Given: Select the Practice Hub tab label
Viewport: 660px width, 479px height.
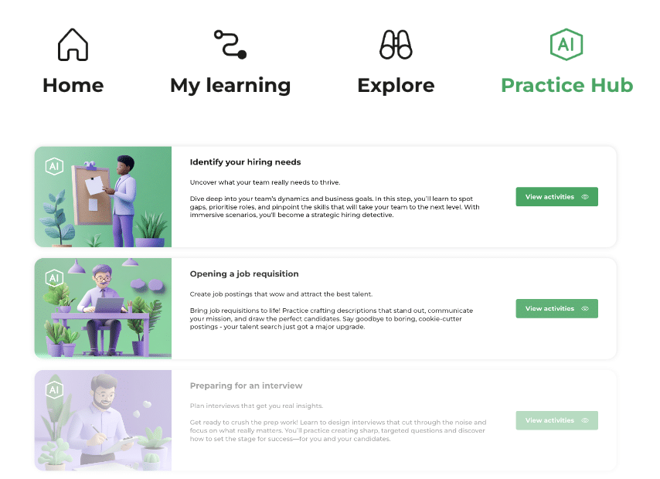Looking at the screenshot, I should click(567, 86).
